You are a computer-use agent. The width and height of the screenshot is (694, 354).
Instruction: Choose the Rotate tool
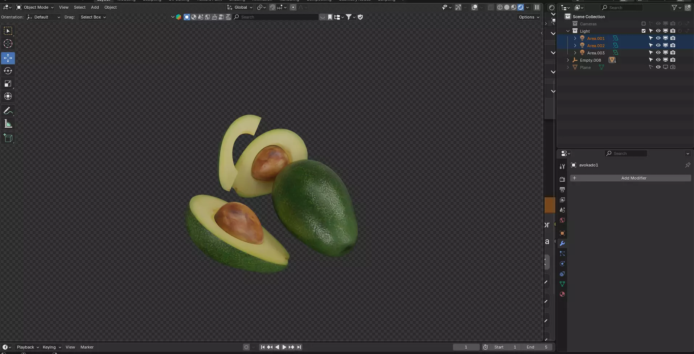(8, 71)
